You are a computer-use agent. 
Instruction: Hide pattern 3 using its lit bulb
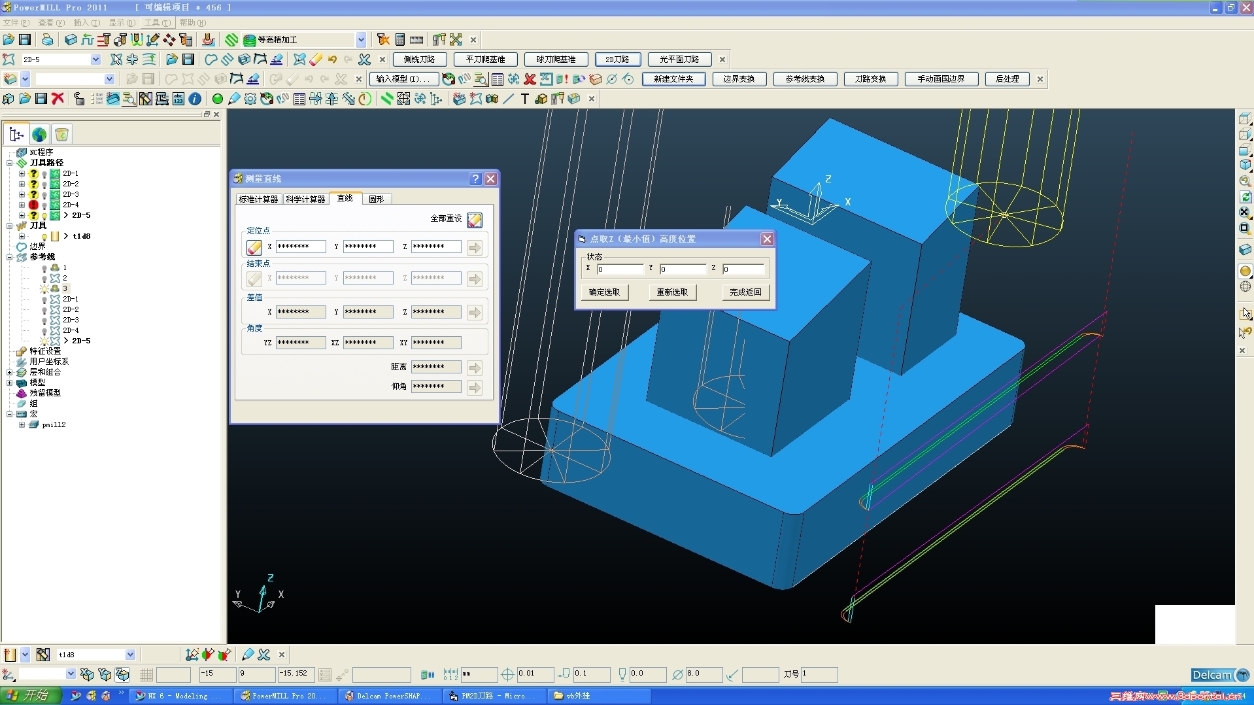[44, 289]
